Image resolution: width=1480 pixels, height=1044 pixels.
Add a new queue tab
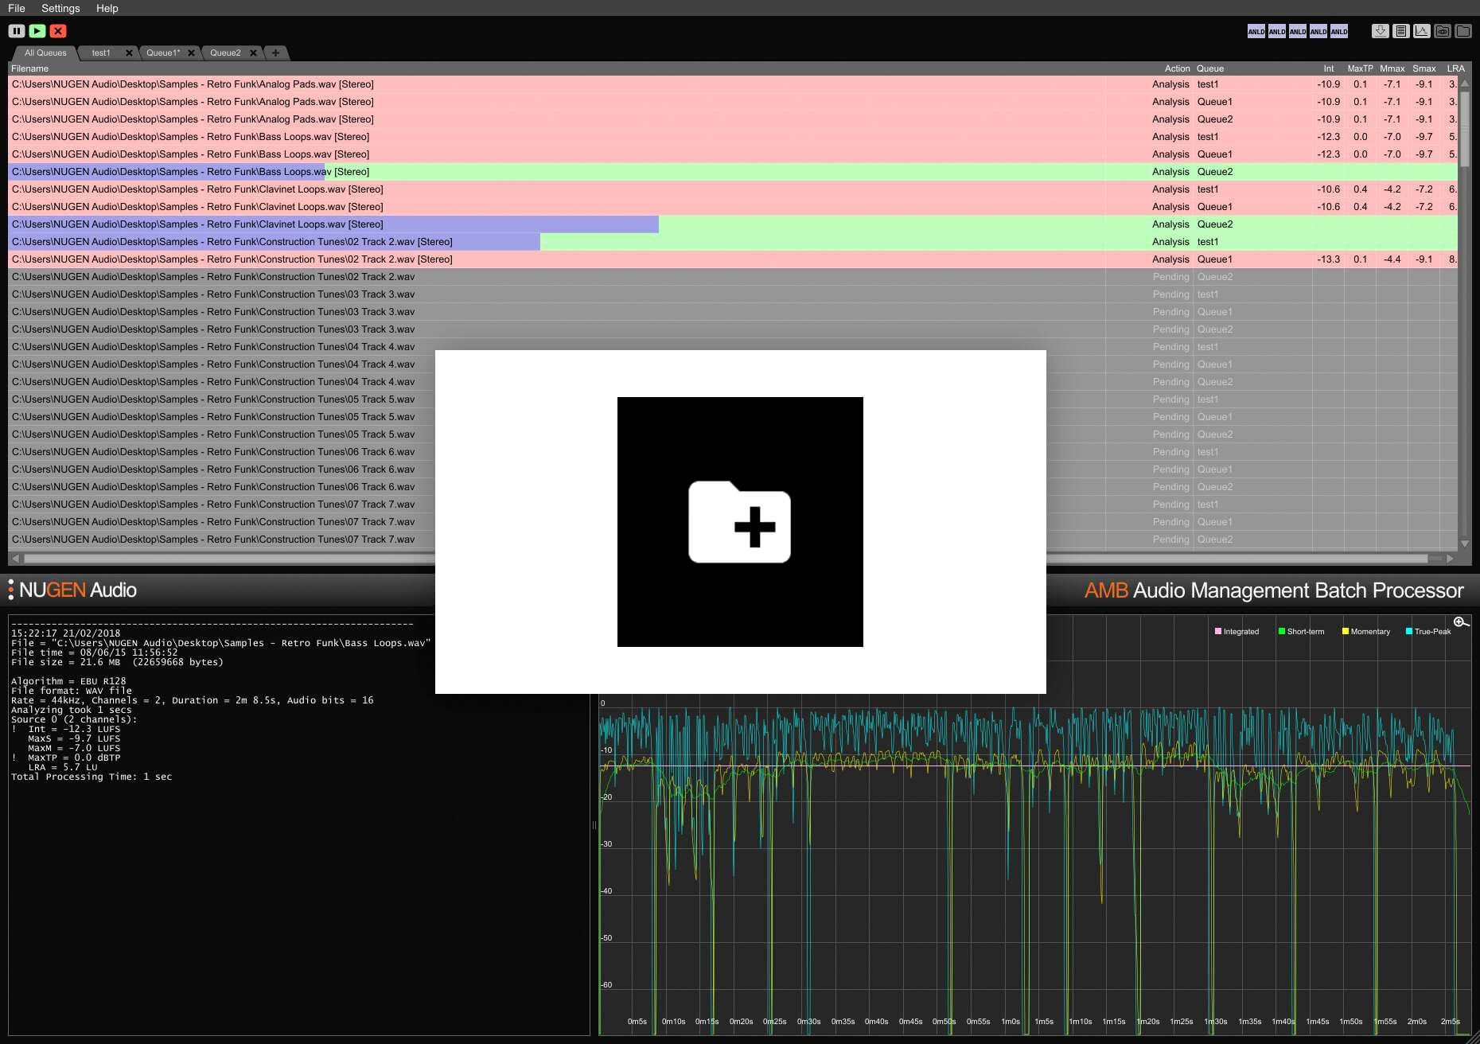[275, 53]
